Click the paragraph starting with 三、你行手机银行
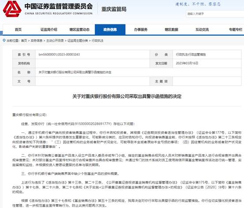244x208 pixels. (70, 174)
